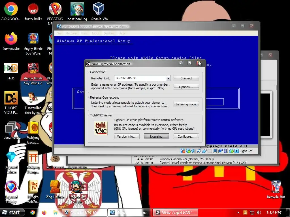Select the Bejeweled Twisty desktop icon
This screenshot has width=290, height=217.
tap(11, 192)
